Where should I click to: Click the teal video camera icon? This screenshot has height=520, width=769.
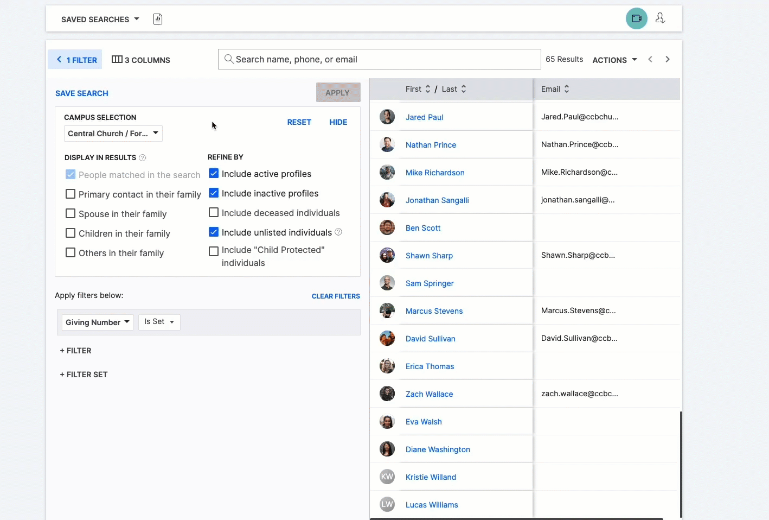tap(636, 18)
